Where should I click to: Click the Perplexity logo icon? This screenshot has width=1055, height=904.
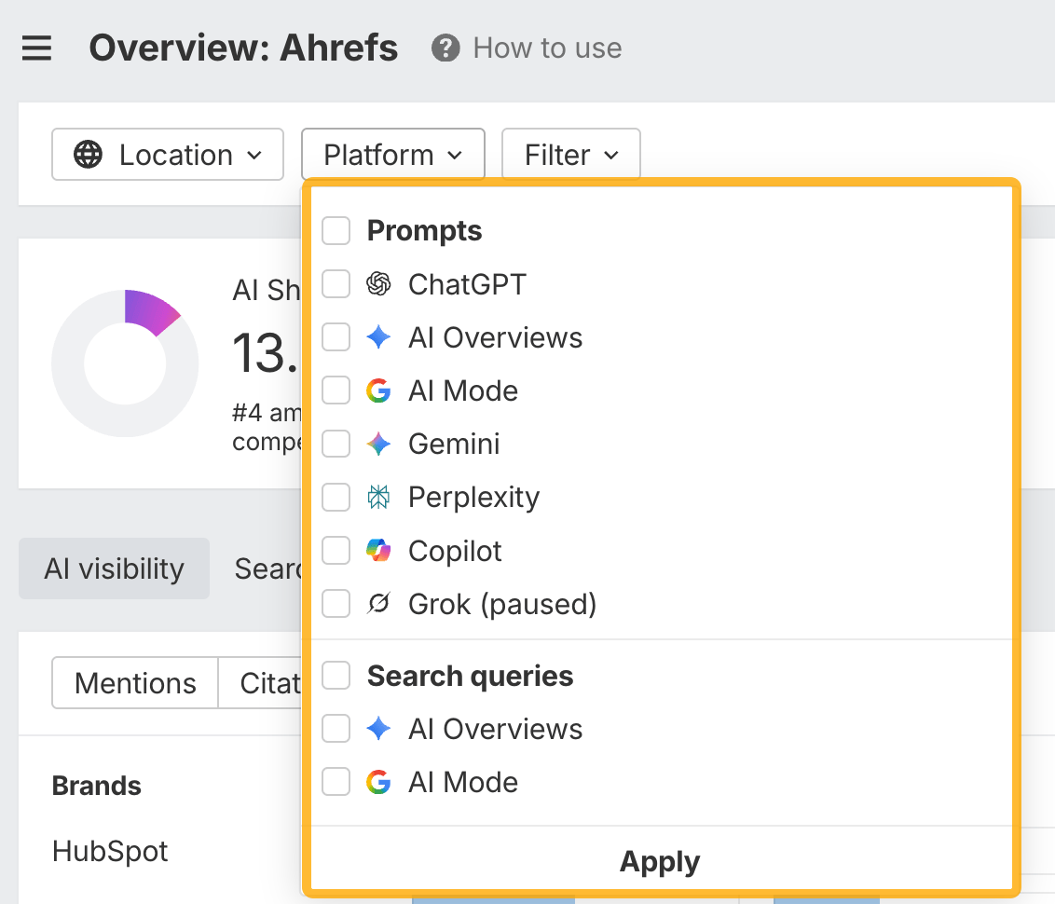[x=378, y=497]
